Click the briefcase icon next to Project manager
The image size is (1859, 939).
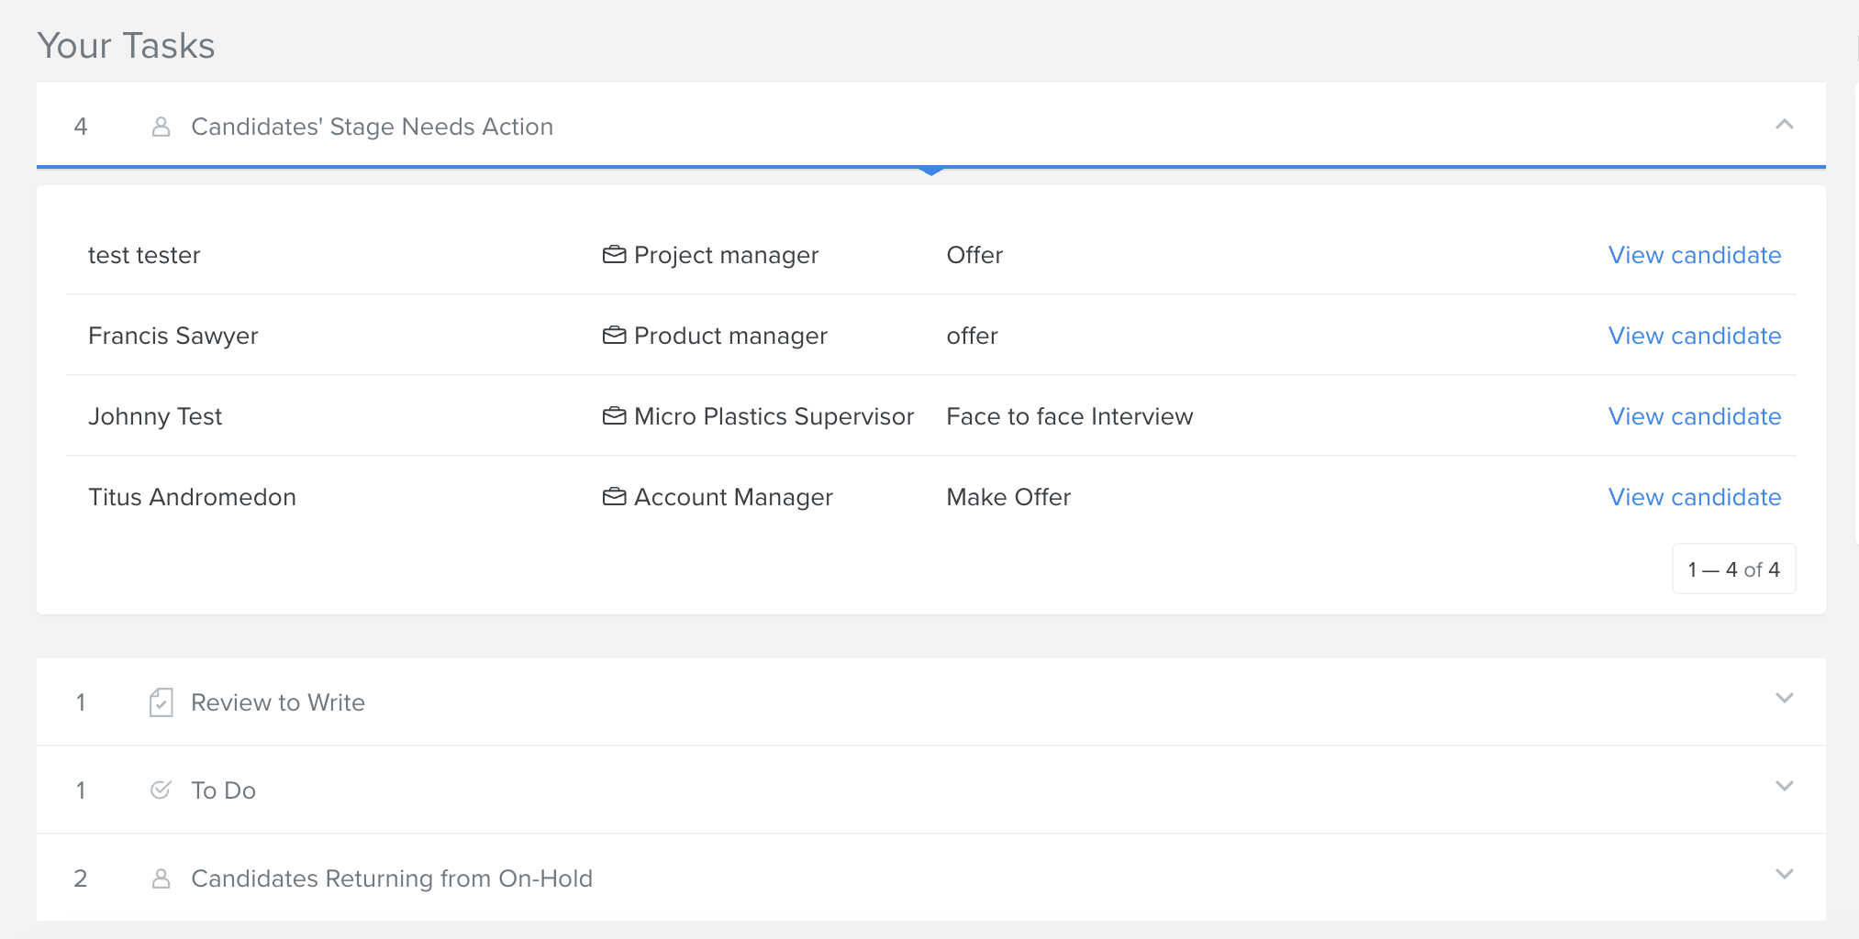614,255
